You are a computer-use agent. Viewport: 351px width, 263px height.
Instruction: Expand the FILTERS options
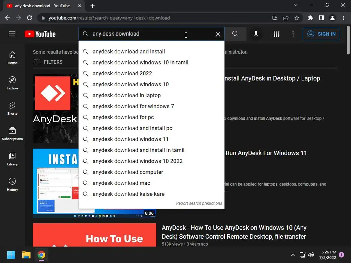point(48,62)
